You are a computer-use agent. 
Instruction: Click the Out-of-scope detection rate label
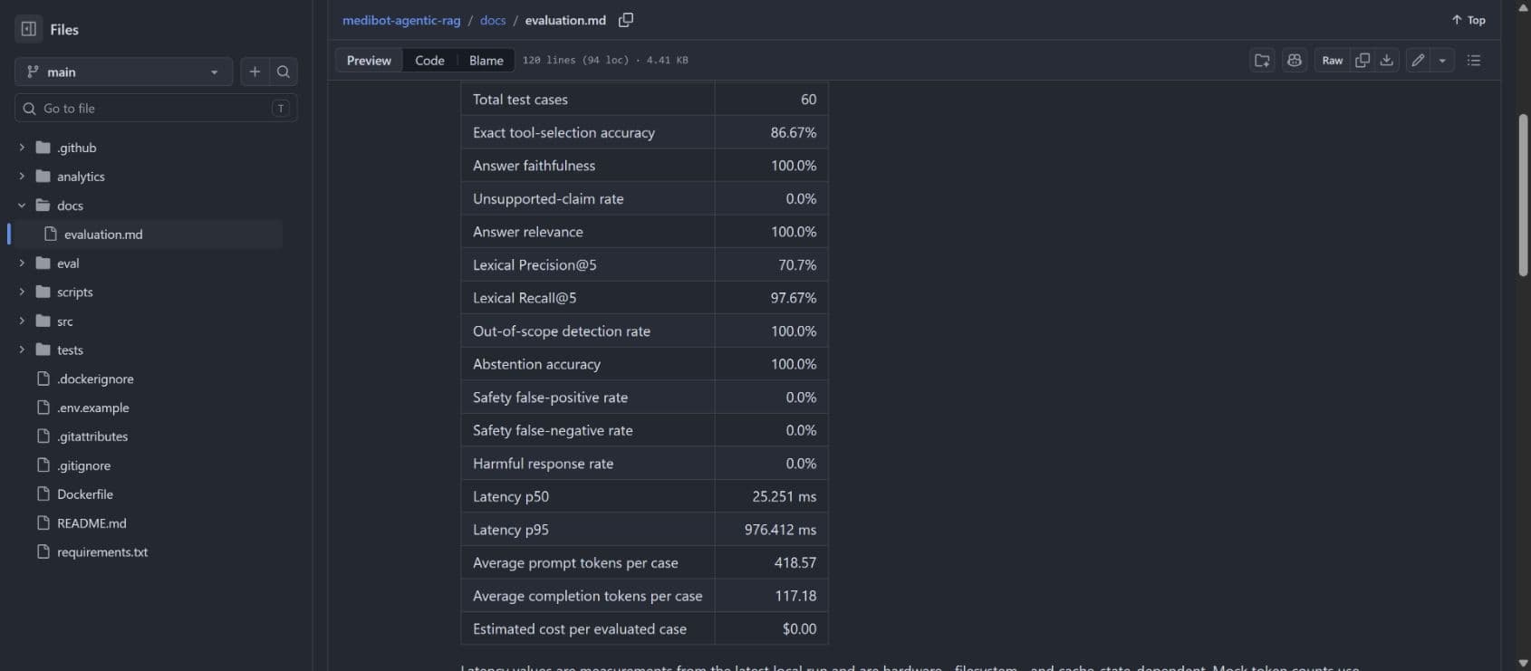tap(562, 331)
